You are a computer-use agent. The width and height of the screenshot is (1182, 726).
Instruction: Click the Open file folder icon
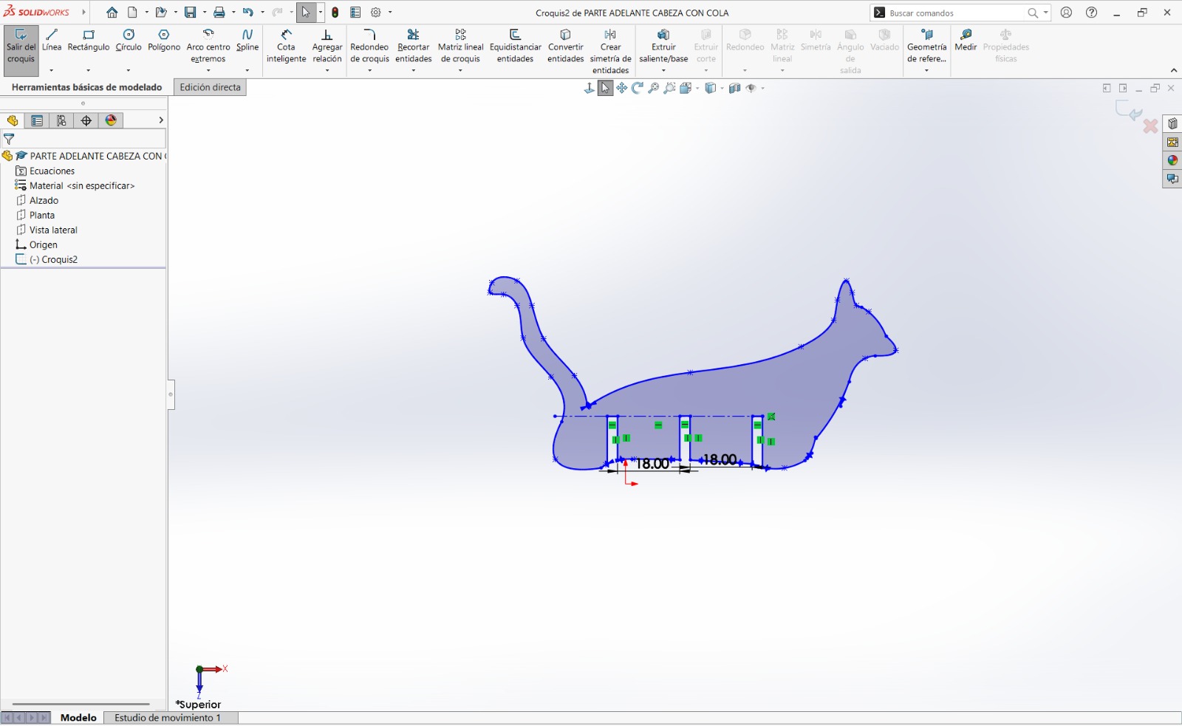161,13
